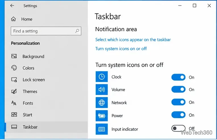Click the Volume speaker icon tile
The width and height of the screenshot is (217, 140).
[102, 90]
